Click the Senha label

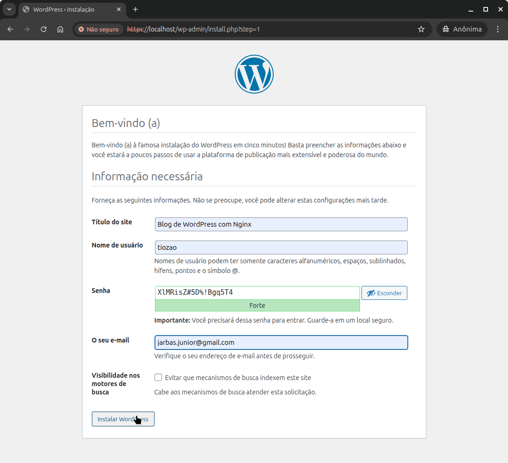(101, 291)
